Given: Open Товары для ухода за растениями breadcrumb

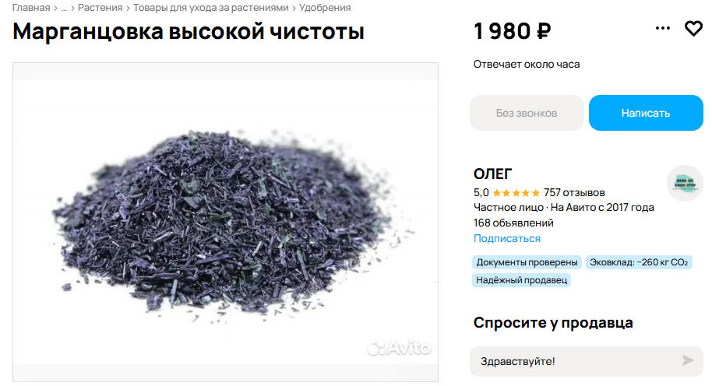Looking at the screenshot, I should 210,8.
